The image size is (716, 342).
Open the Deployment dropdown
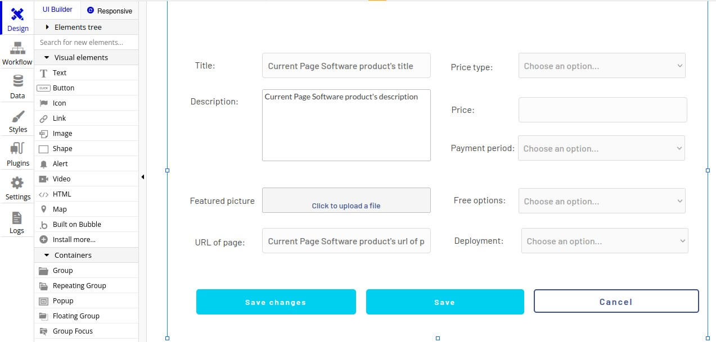[x=605, y=241]
